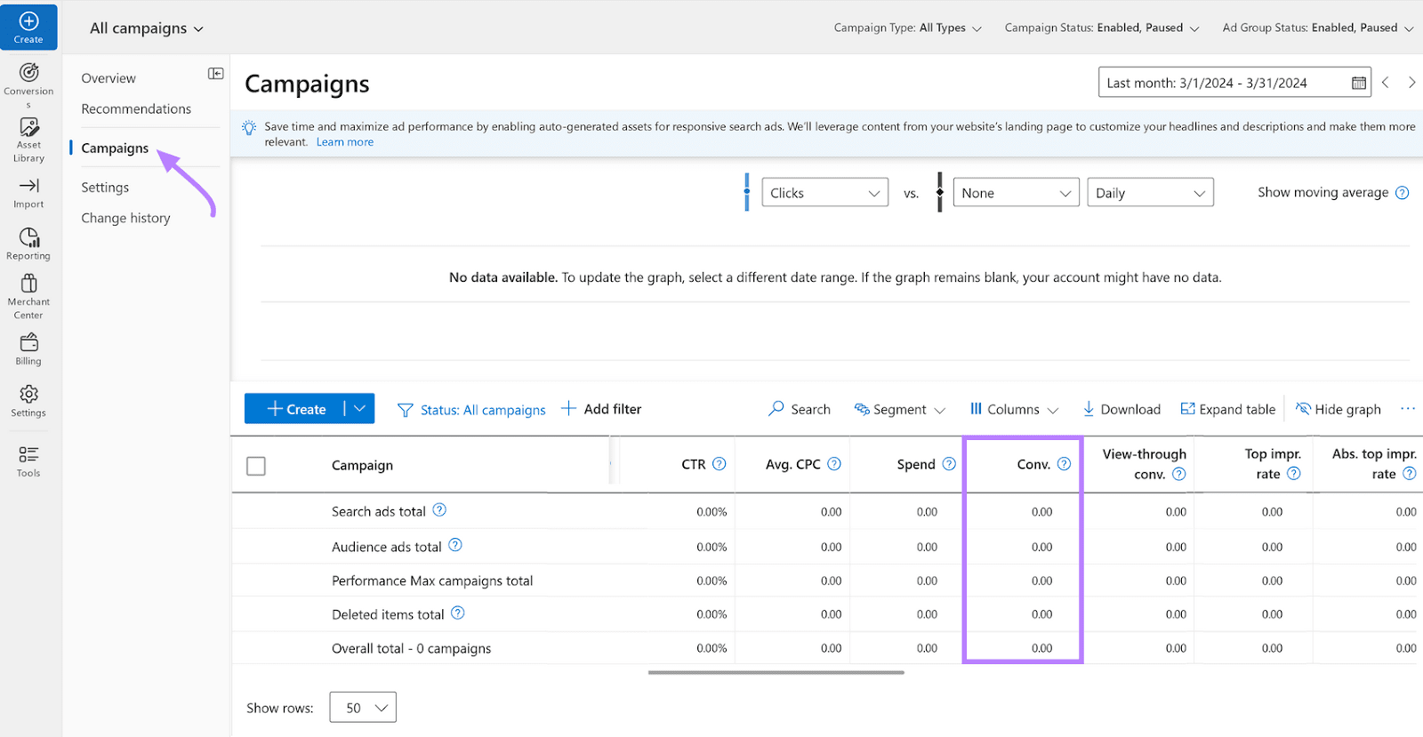Image resolution: width=1423 pixels, height=737 pixels.
Task: Open the Reporting section
Action: 28,238
